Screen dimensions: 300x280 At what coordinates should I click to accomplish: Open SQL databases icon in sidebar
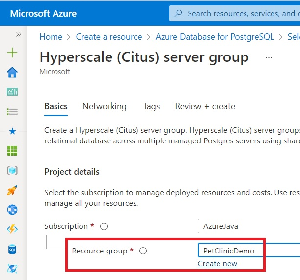(12, 249)
